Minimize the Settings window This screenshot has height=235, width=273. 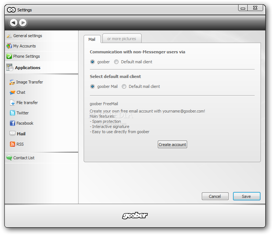pyautogui.click(x=243, y=8)
